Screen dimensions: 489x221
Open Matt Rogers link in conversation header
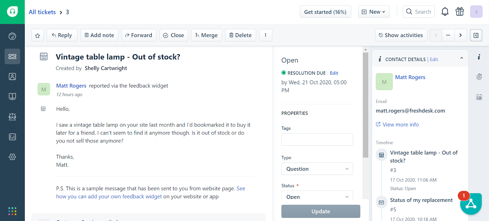(x=71, y=86)
